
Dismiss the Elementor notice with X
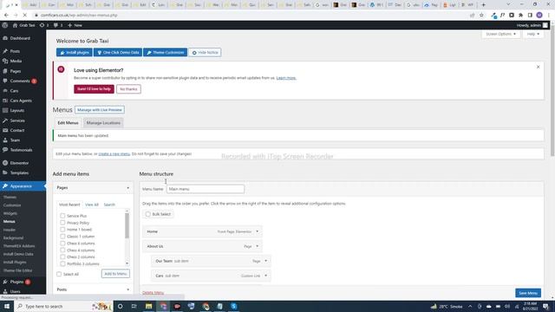(x=538, y=67)
